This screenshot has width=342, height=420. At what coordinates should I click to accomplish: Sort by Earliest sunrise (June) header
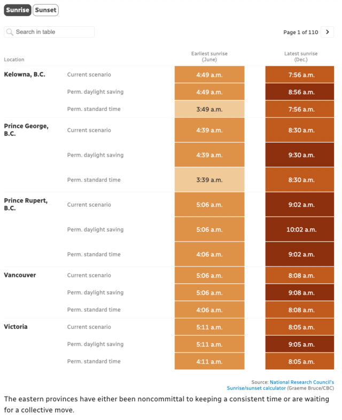(209, 56)
